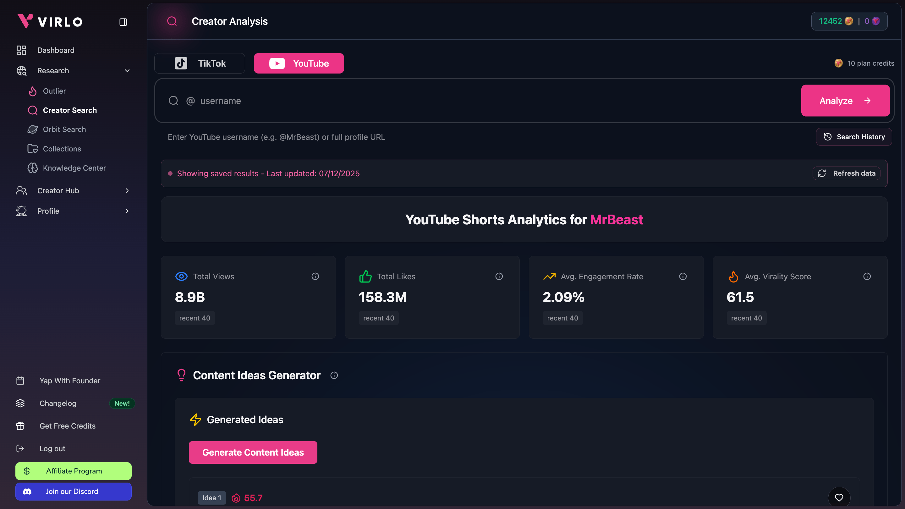Click the Content Ideas Generator info icon
The width and height of the screenshot is (905, 509).
(x=334, y=375)
